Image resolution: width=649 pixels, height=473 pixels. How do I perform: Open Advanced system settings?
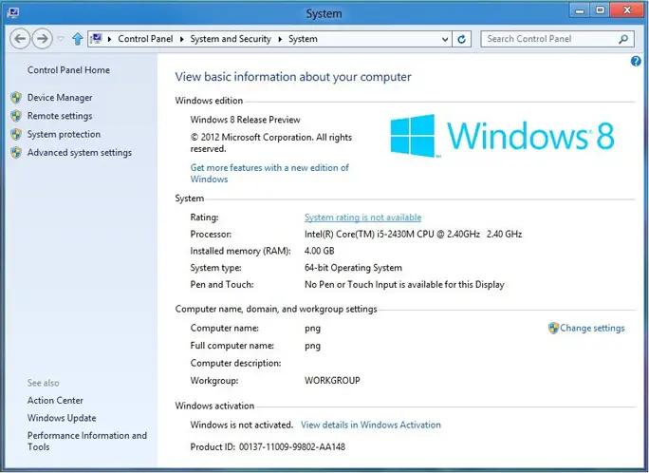[x=80, y=152]
